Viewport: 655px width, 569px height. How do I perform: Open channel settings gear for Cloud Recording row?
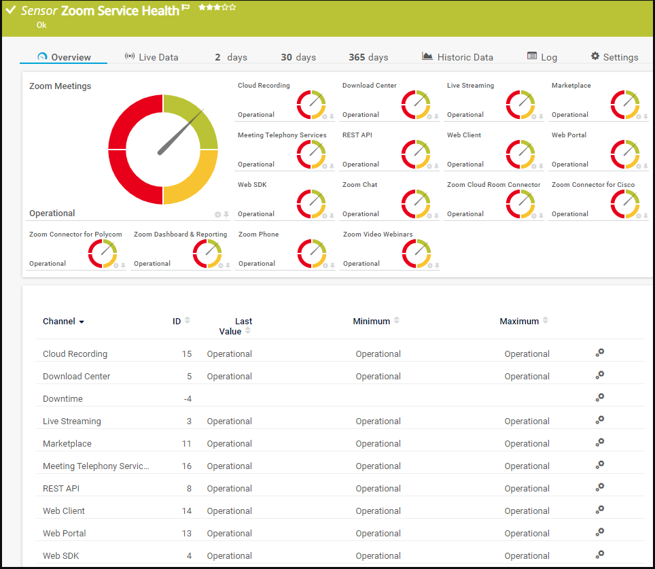click(x=600, y=353)
